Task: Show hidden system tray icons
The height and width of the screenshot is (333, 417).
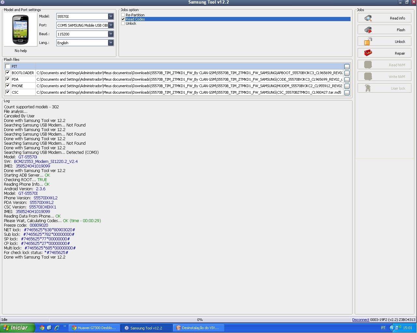Action: (392, 328)
